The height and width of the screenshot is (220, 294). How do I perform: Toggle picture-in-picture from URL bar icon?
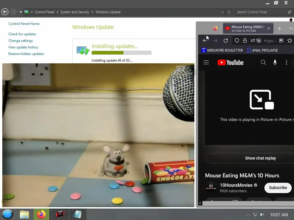(281, 41)
